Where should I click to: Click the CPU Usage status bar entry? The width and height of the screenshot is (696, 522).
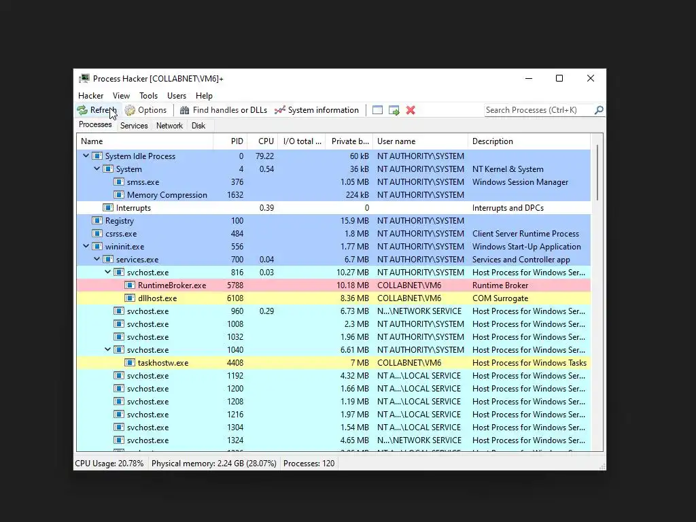[109, 464]
